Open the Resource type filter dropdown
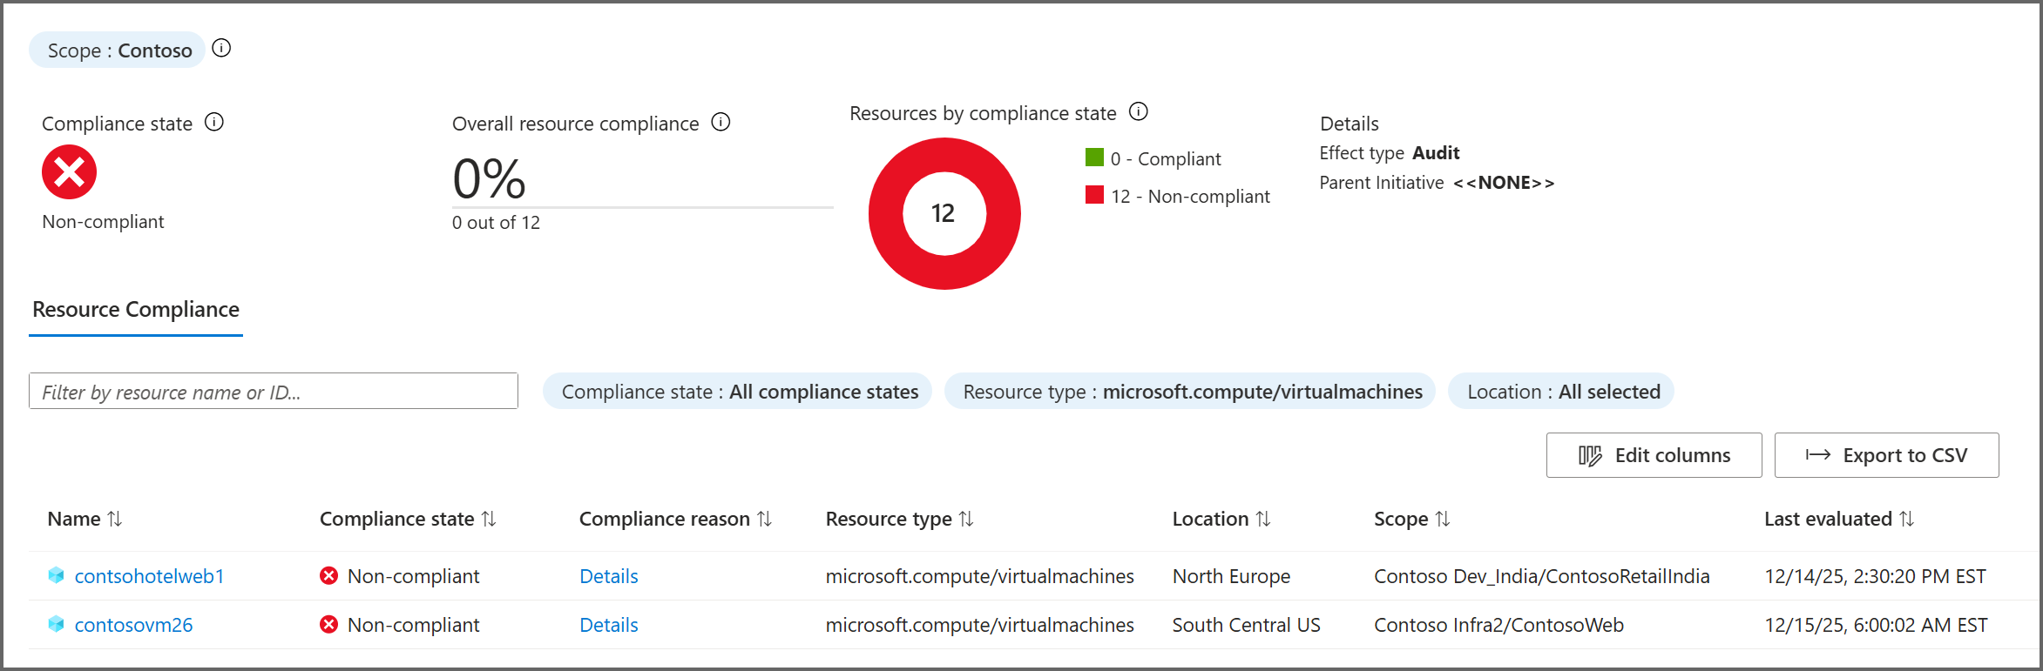2043x671 pixels. pos(1191,393)
